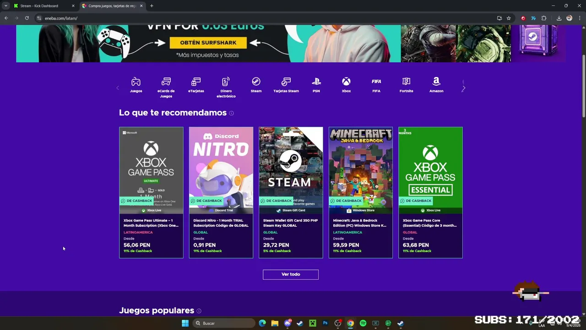This screenshot has height=330, width=586.
Task: Click the Obtén Surfshark banner button
Action: pyautogui.click(x=208, y=43)
